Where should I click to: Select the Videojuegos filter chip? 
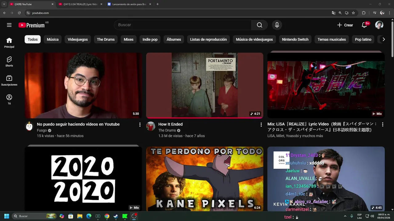78,39
